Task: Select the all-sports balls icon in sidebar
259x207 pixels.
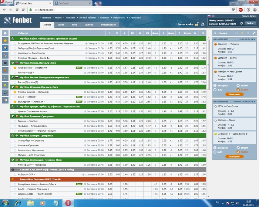Action: click(x=5, y=48)
